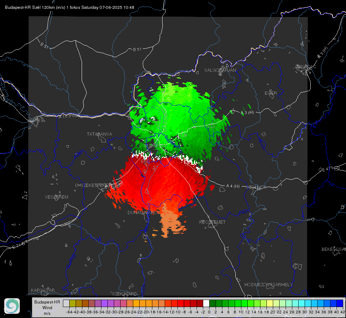Click the SZÉKESFEHÉRVÁR city label
346x318 pixels.
tap(100, 185)
